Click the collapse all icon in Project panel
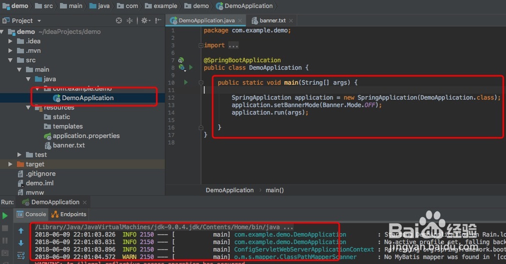Screen dimensions: 506x264 tap(130, 21)
